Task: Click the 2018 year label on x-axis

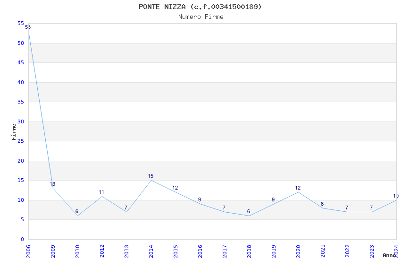Action: point(249,251)
